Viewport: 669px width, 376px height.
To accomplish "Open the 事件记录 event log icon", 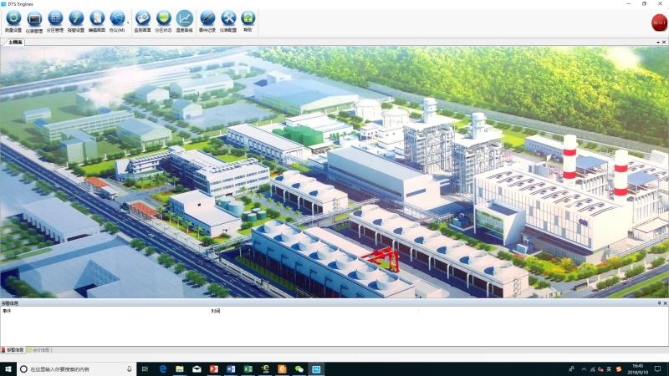I will point(207,18).
